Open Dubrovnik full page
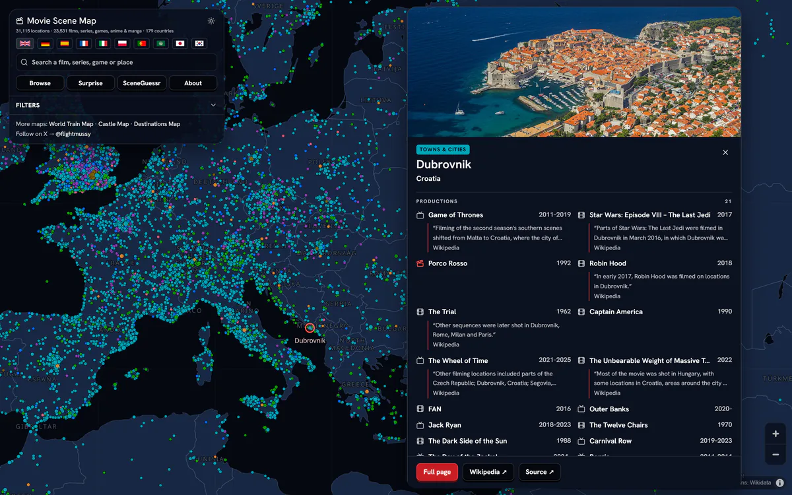The width and height of the screenshot is (792, 495). coord(437,472)
